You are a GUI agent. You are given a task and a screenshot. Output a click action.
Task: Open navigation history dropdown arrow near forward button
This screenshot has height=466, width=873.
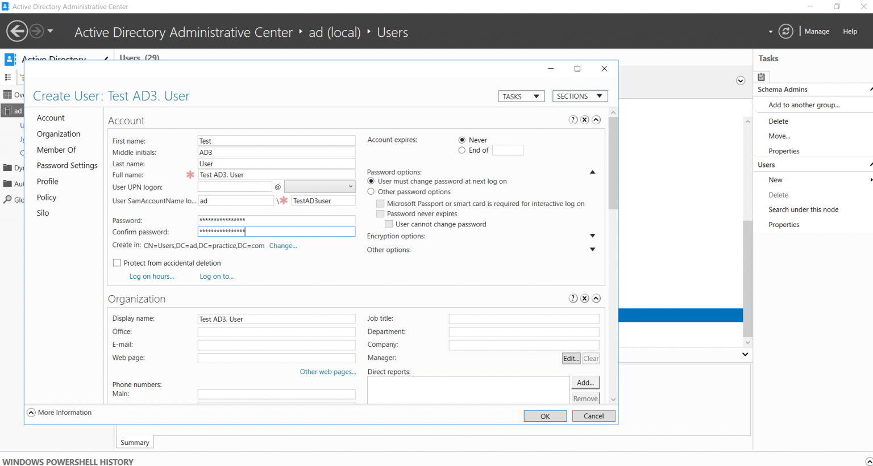click(x=50, y=31)
